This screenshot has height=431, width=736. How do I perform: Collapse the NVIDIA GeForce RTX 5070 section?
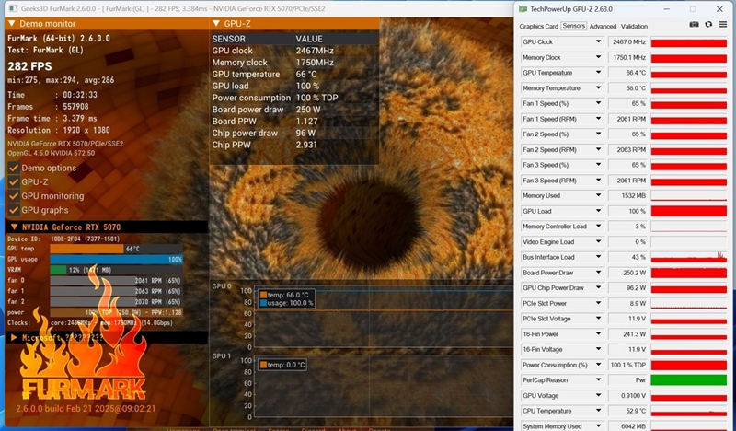pos(13,227)
